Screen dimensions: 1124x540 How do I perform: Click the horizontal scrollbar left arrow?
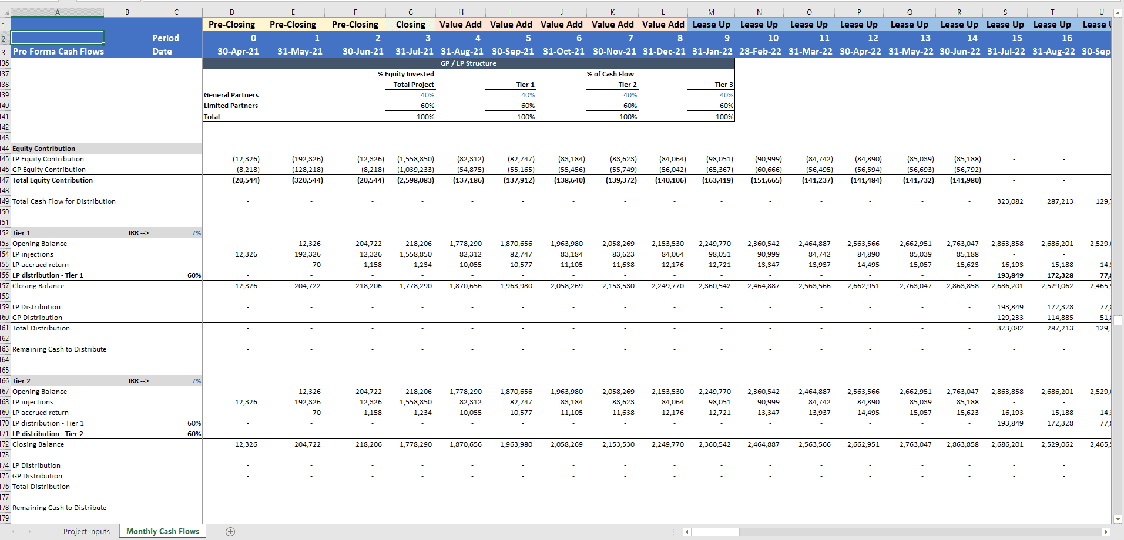pyautogui.click(x=687, y=532)
